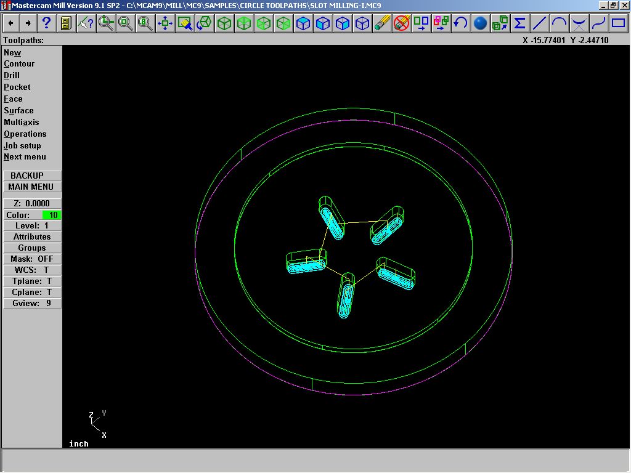631x473 pixels.
Task: Set Cplane 3D with plain blue cube
Action: tap(362, 23)
